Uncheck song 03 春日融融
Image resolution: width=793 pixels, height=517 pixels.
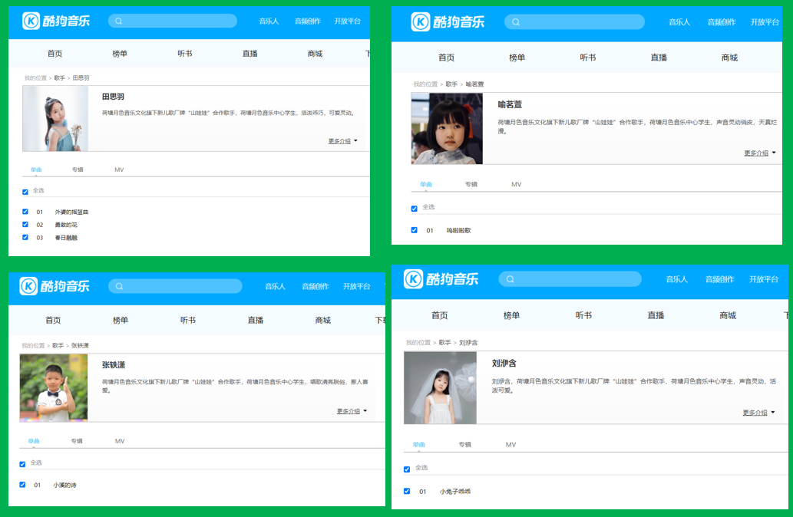pyautogui.click(x=25, y=237)
